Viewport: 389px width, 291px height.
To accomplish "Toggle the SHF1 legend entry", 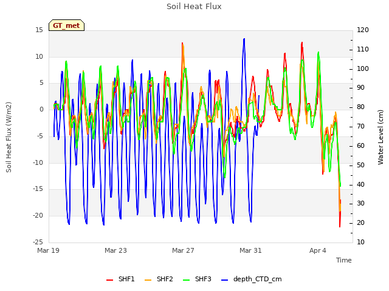I will pos(120,279).
